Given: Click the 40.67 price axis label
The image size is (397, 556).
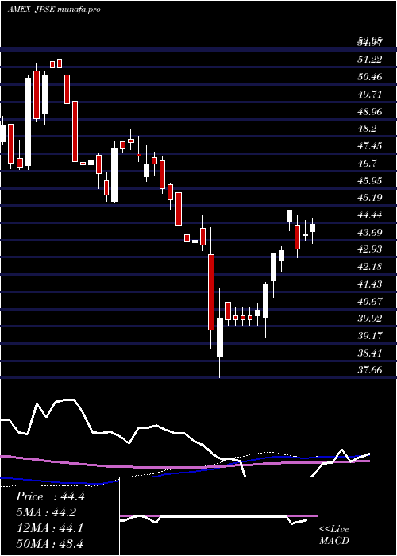Looking at the screenshot, I should (x=369, y=302).
